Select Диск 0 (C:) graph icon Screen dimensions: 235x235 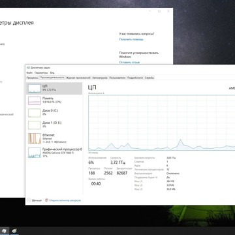(x=35, y=113)
